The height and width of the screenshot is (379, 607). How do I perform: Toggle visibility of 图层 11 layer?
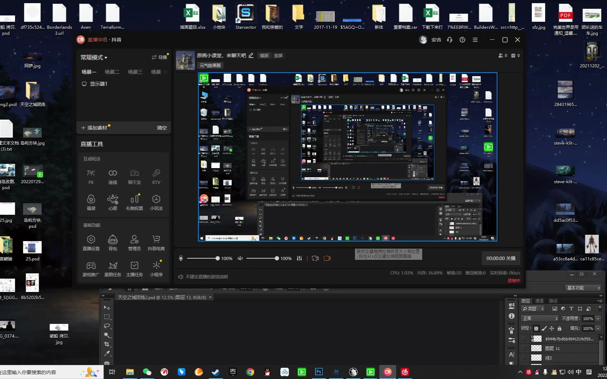pyautogui.click(x=524, y=348)
